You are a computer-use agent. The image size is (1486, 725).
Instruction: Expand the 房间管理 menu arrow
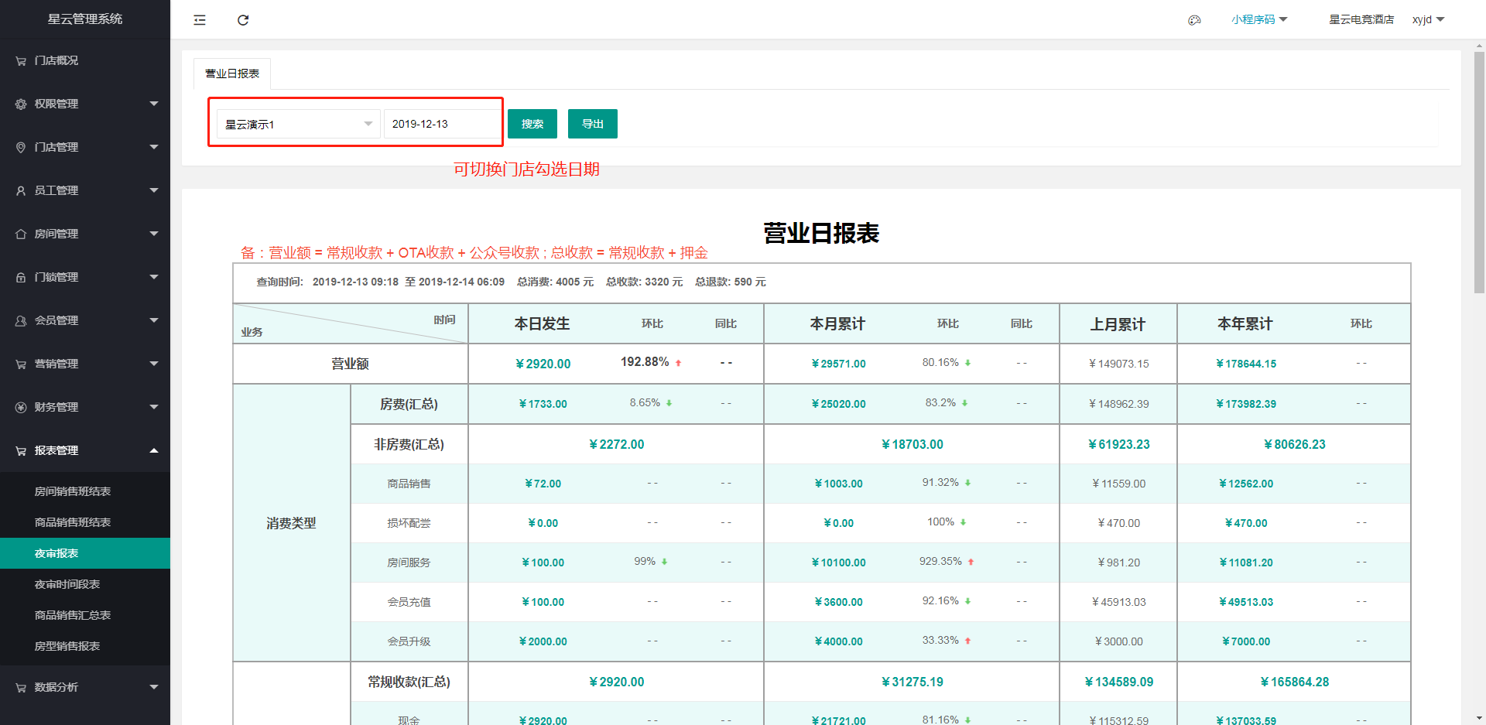(x=154, y=234)
